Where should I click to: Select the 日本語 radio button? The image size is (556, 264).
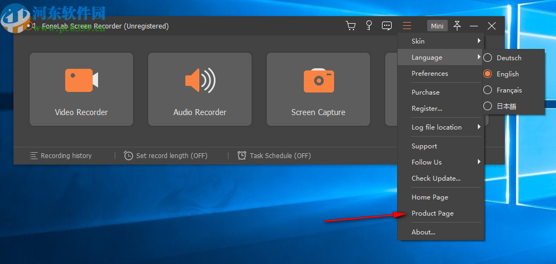tap(488, 106)
